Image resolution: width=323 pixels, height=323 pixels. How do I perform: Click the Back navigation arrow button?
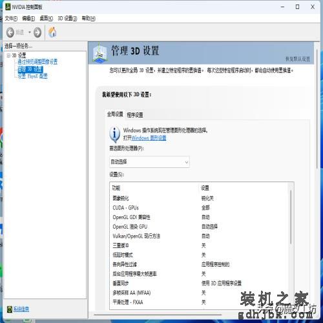tap(10, 32)
